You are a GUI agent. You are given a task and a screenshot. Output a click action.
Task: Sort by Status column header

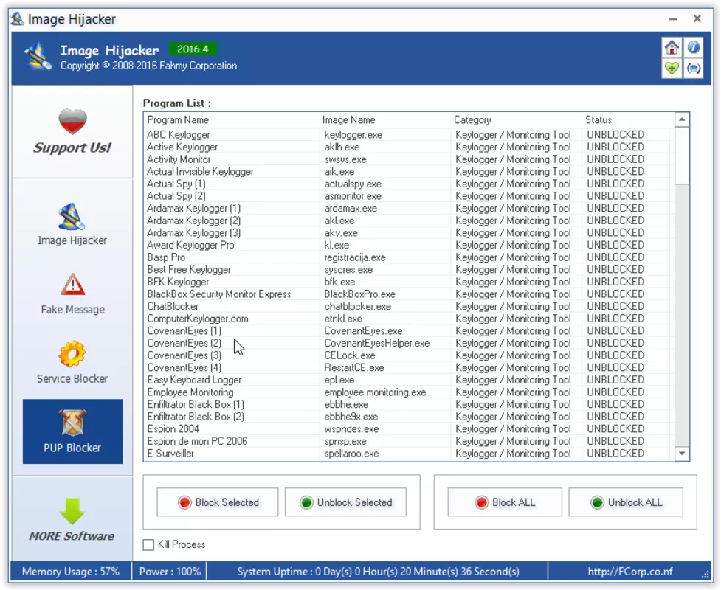pyautogui.click(x=628, y=120)
